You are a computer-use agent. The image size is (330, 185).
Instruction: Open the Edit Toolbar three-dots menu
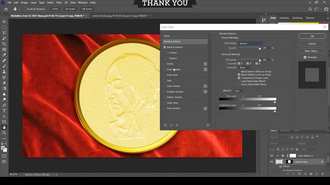pyautogui.click(x=4, y=139)
